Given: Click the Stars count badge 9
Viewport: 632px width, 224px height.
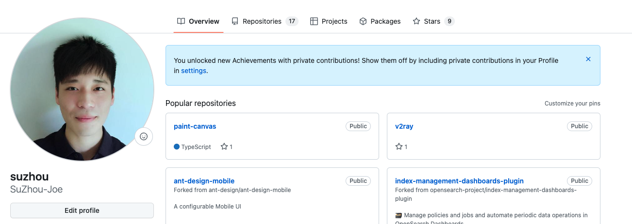Looking at the screenshot, I should click(x=449, y=21).
